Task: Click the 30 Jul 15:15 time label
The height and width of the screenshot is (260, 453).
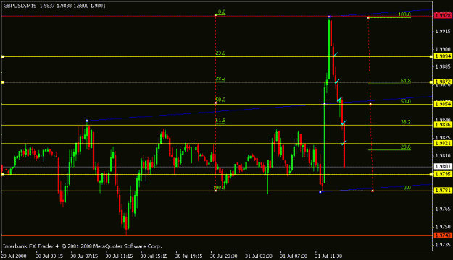Action: point(154,256)
